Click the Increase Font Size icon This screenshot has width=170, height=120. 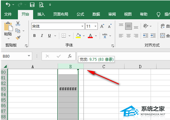[102, 26]
